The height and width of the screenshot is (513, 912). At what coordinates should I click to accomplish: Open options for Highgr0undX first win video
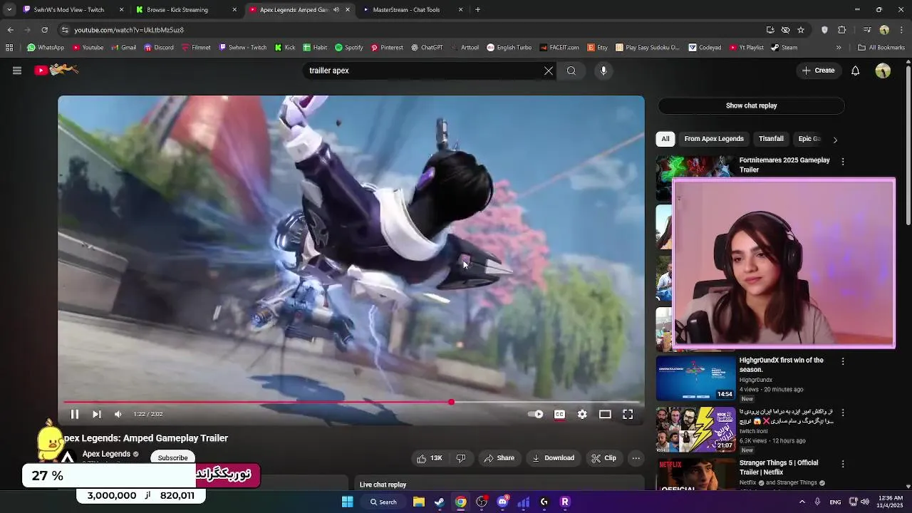(843, 362)
